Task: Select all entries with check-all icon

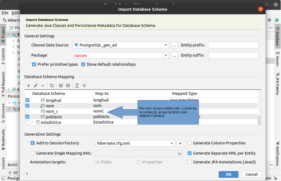Action: 61,86
